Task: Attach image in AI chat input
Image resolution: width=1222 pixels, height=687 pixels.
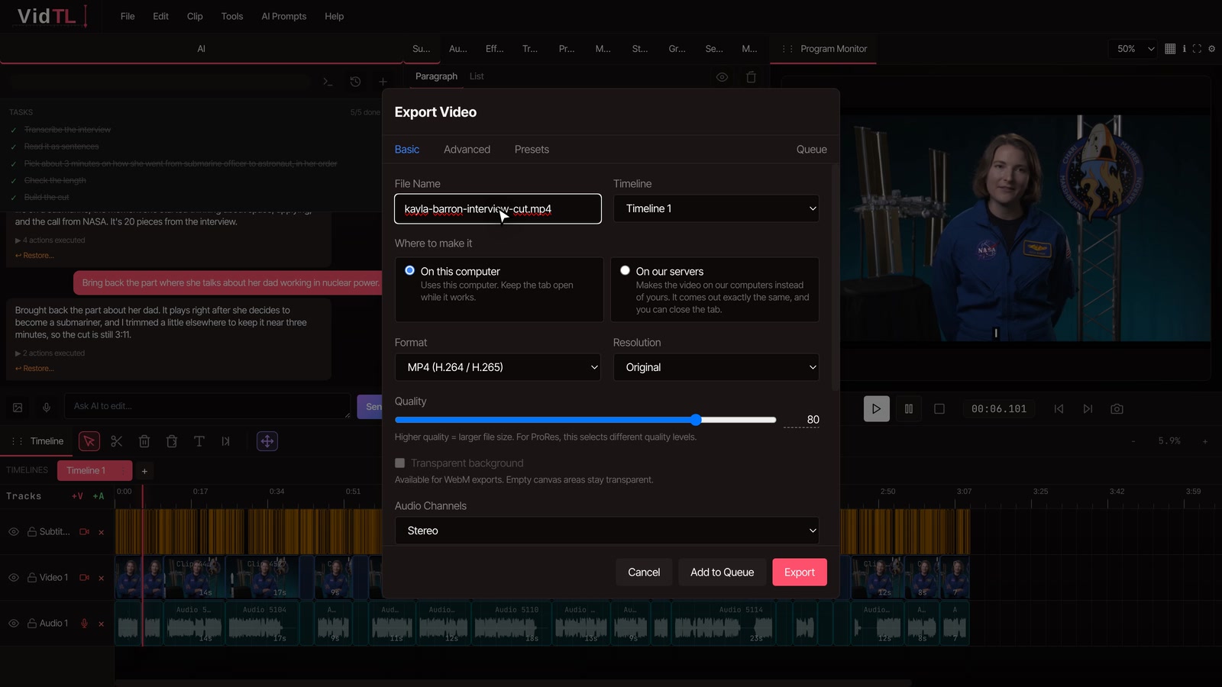Action: (18, 408)
